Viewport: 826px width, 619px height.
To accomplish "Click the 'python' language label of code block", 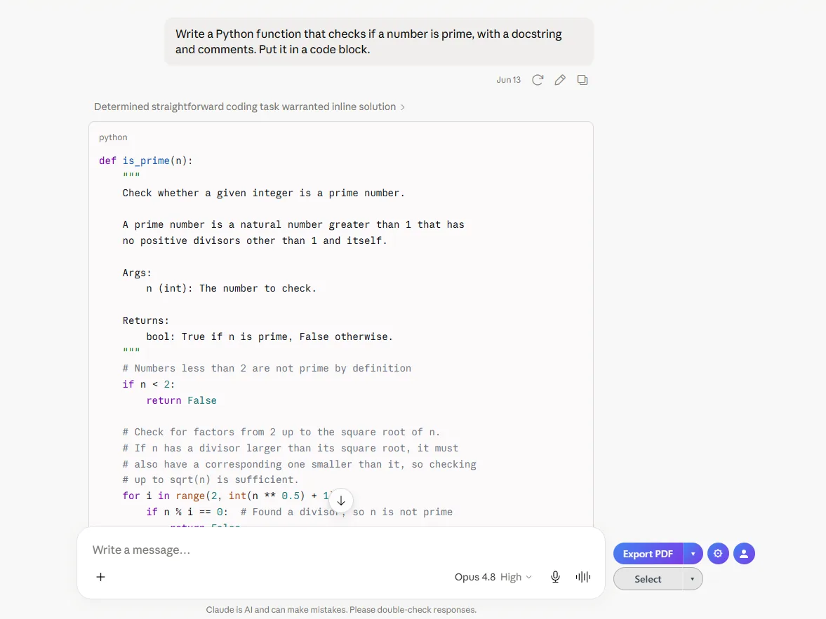I will [x=113, y=137].
